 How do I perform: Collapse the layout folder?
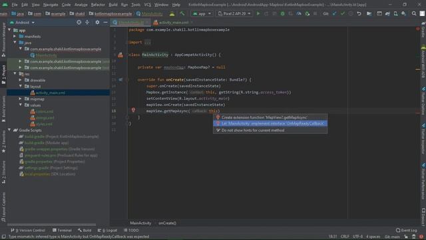tap(21, 86)
